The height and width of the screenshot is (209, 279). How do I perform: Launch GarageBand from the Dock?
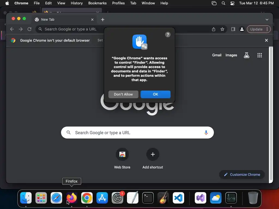pyautogui.click(x=163, y=198)
